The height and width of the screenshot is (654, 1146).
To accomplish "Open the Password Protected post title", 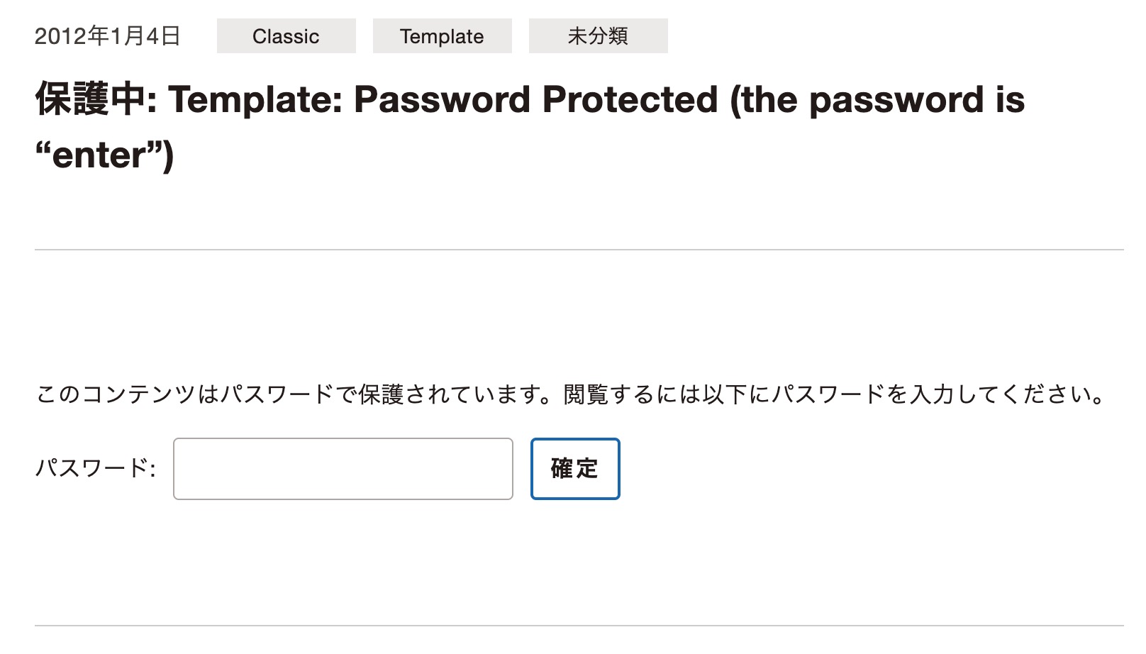I will pyautogui.click(x=529, y=100).
